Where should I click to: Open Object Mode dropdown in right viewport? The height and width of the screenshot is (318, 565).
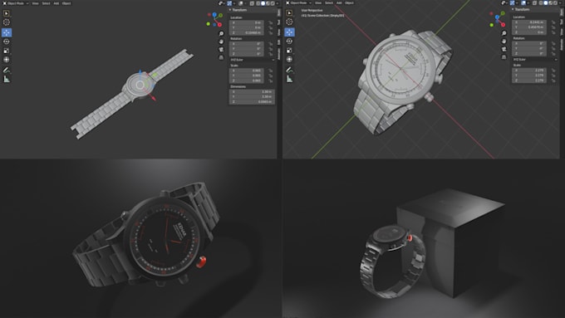[299, 2]
